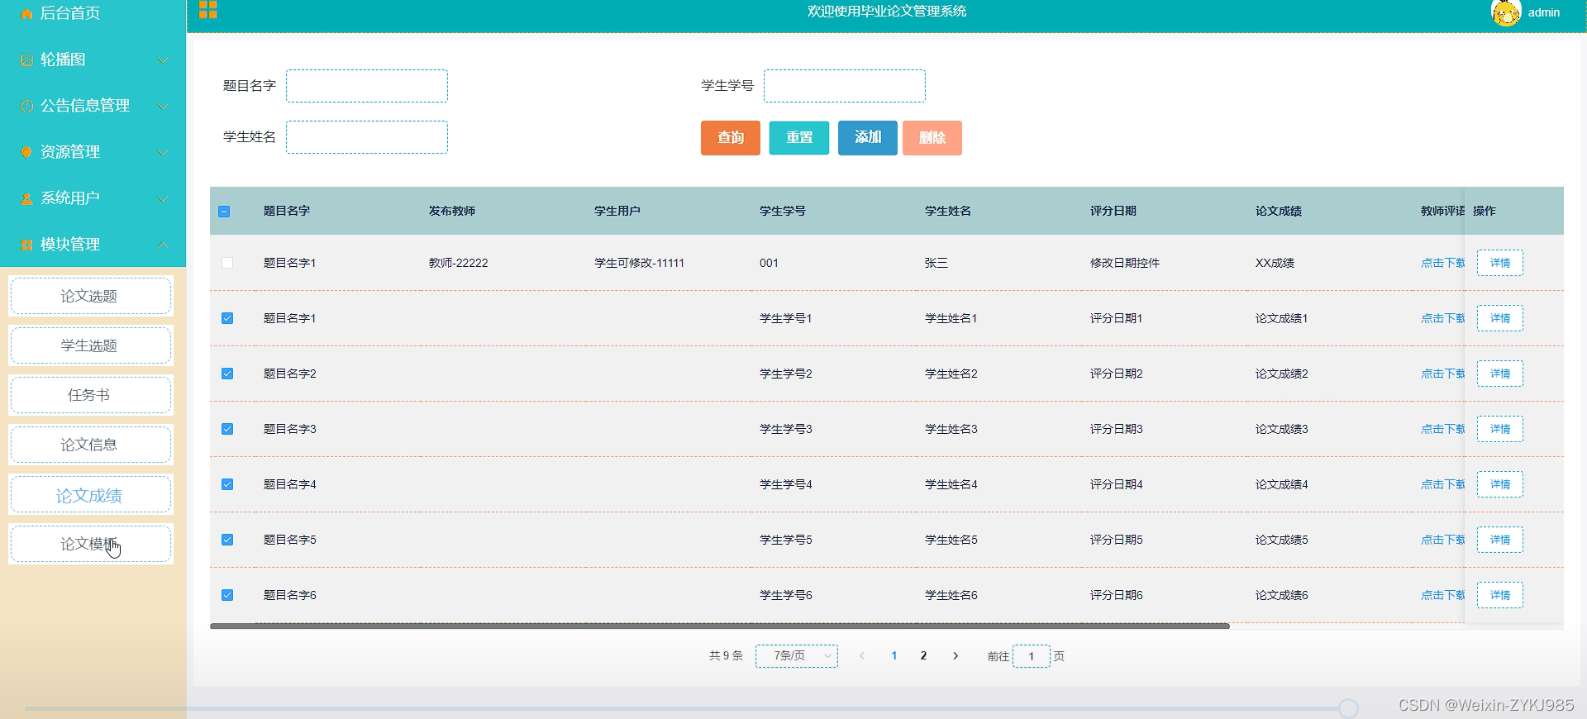Uncheck the 题目名字3 row checkbox

pyautogui.click(x=227, y=429)
